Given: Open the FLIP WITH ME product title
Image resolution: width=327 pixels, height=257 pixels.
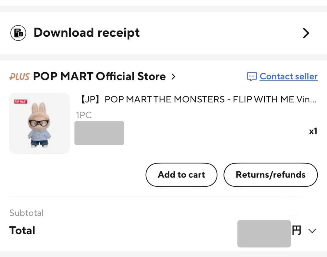Looking at the screenshot, I should pyautogui.click(x=197, y=100).
